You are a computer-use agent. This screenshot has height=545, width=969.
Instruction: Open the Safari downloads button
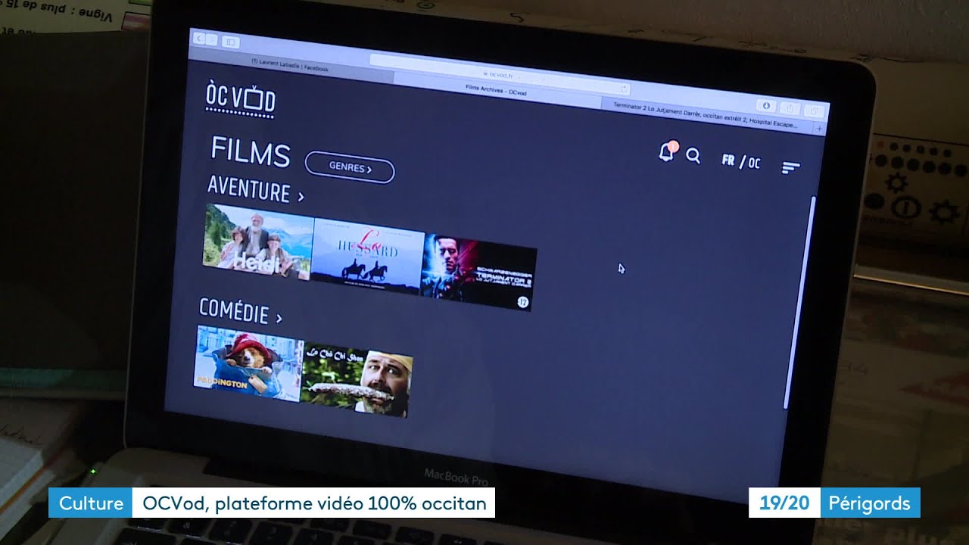pyautogui.click(x=766, y=105)
